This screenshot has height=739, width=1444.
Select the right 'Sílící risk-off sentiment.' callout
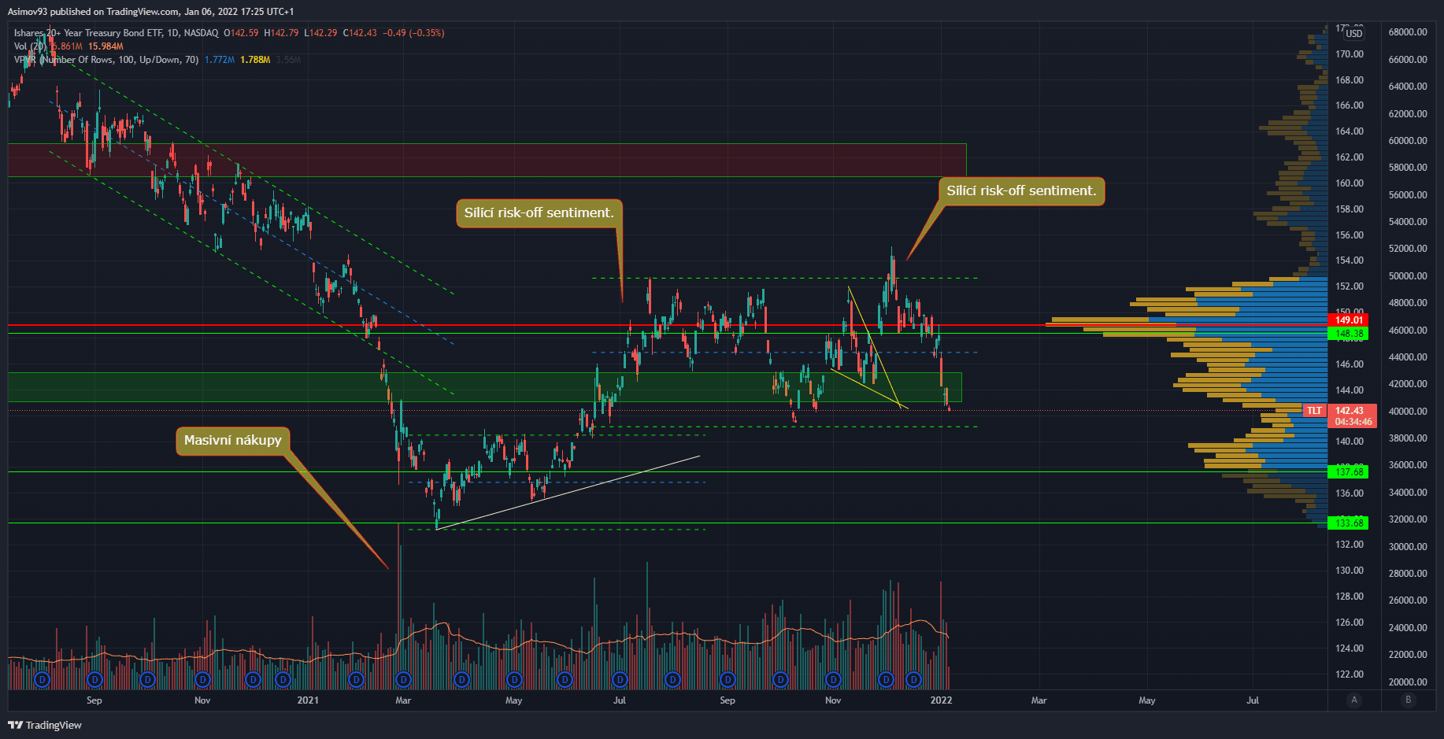(x=1020, y=191)
